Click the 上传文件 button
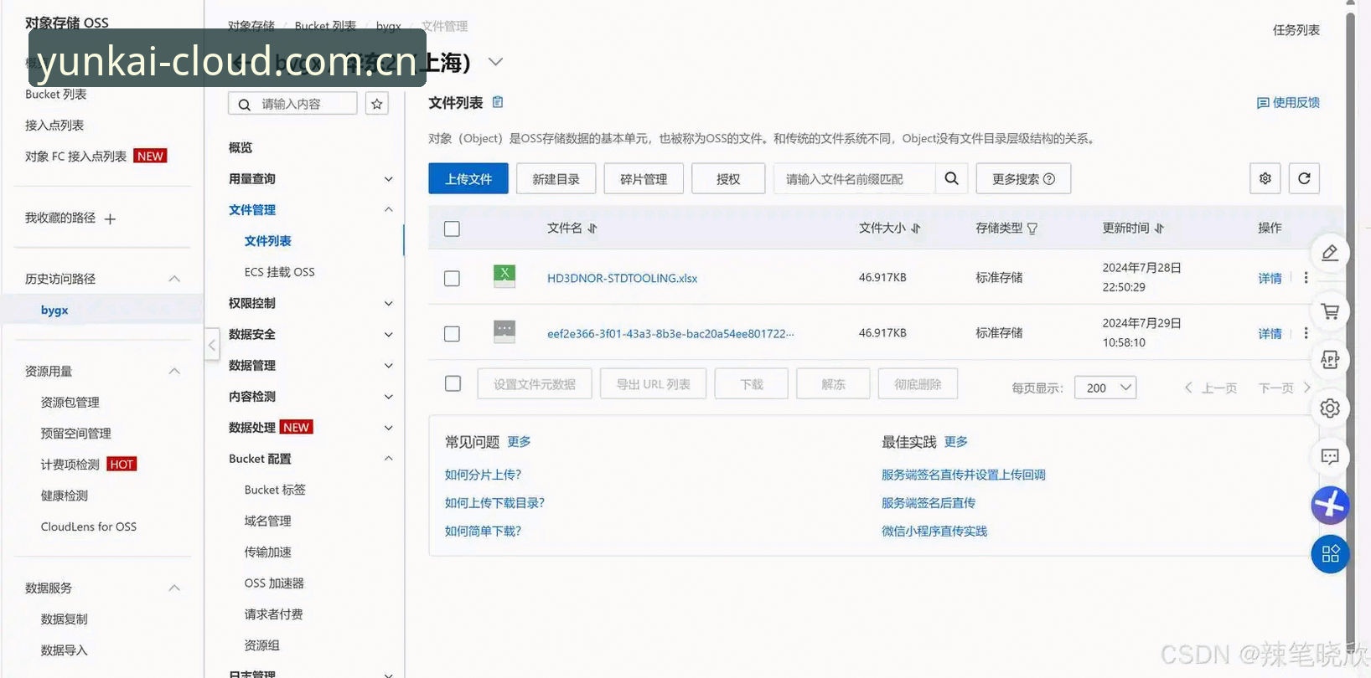This screenshot has width=1371, height=678. pos(468,178)
